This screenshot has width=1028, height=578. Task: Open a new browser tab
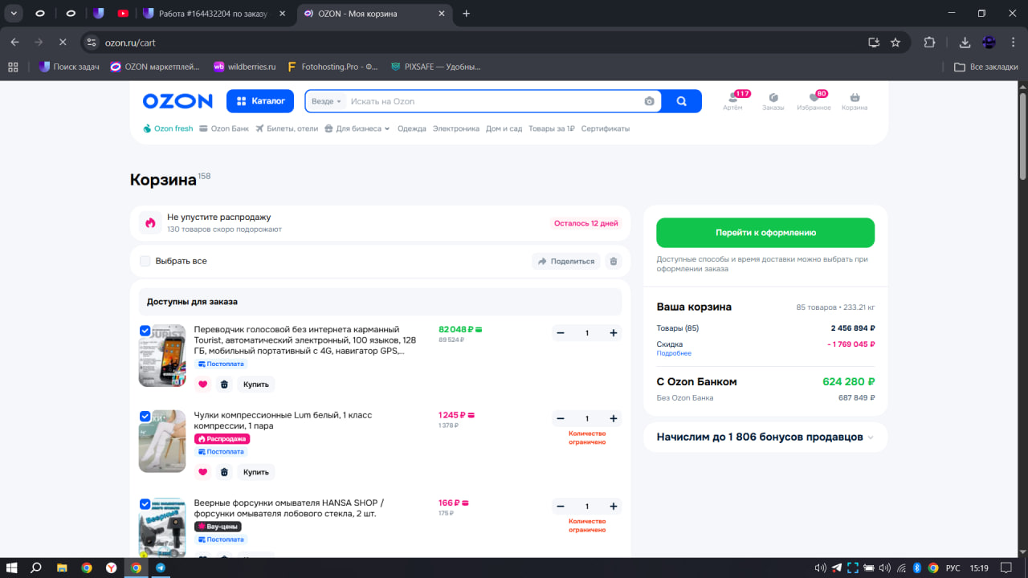(x=467, y=14)
